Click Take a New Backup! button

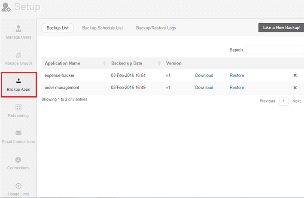click(x=281, y=27)
